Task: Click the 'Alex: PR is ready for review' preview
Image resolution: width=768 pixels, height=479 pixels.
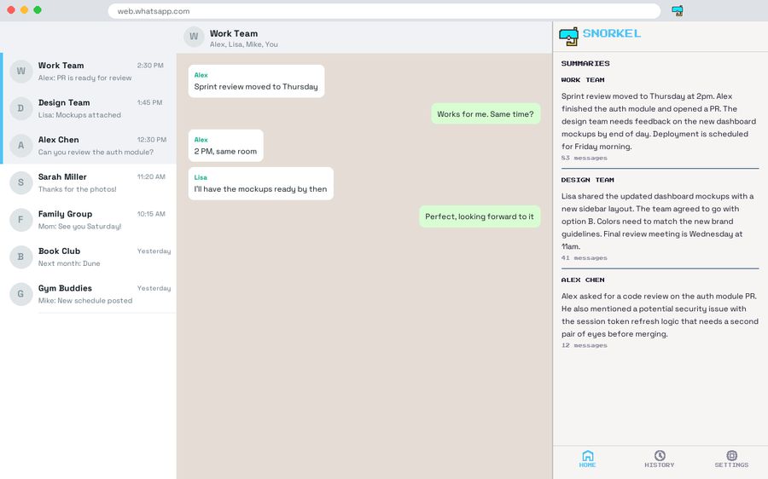Action: 84,78
